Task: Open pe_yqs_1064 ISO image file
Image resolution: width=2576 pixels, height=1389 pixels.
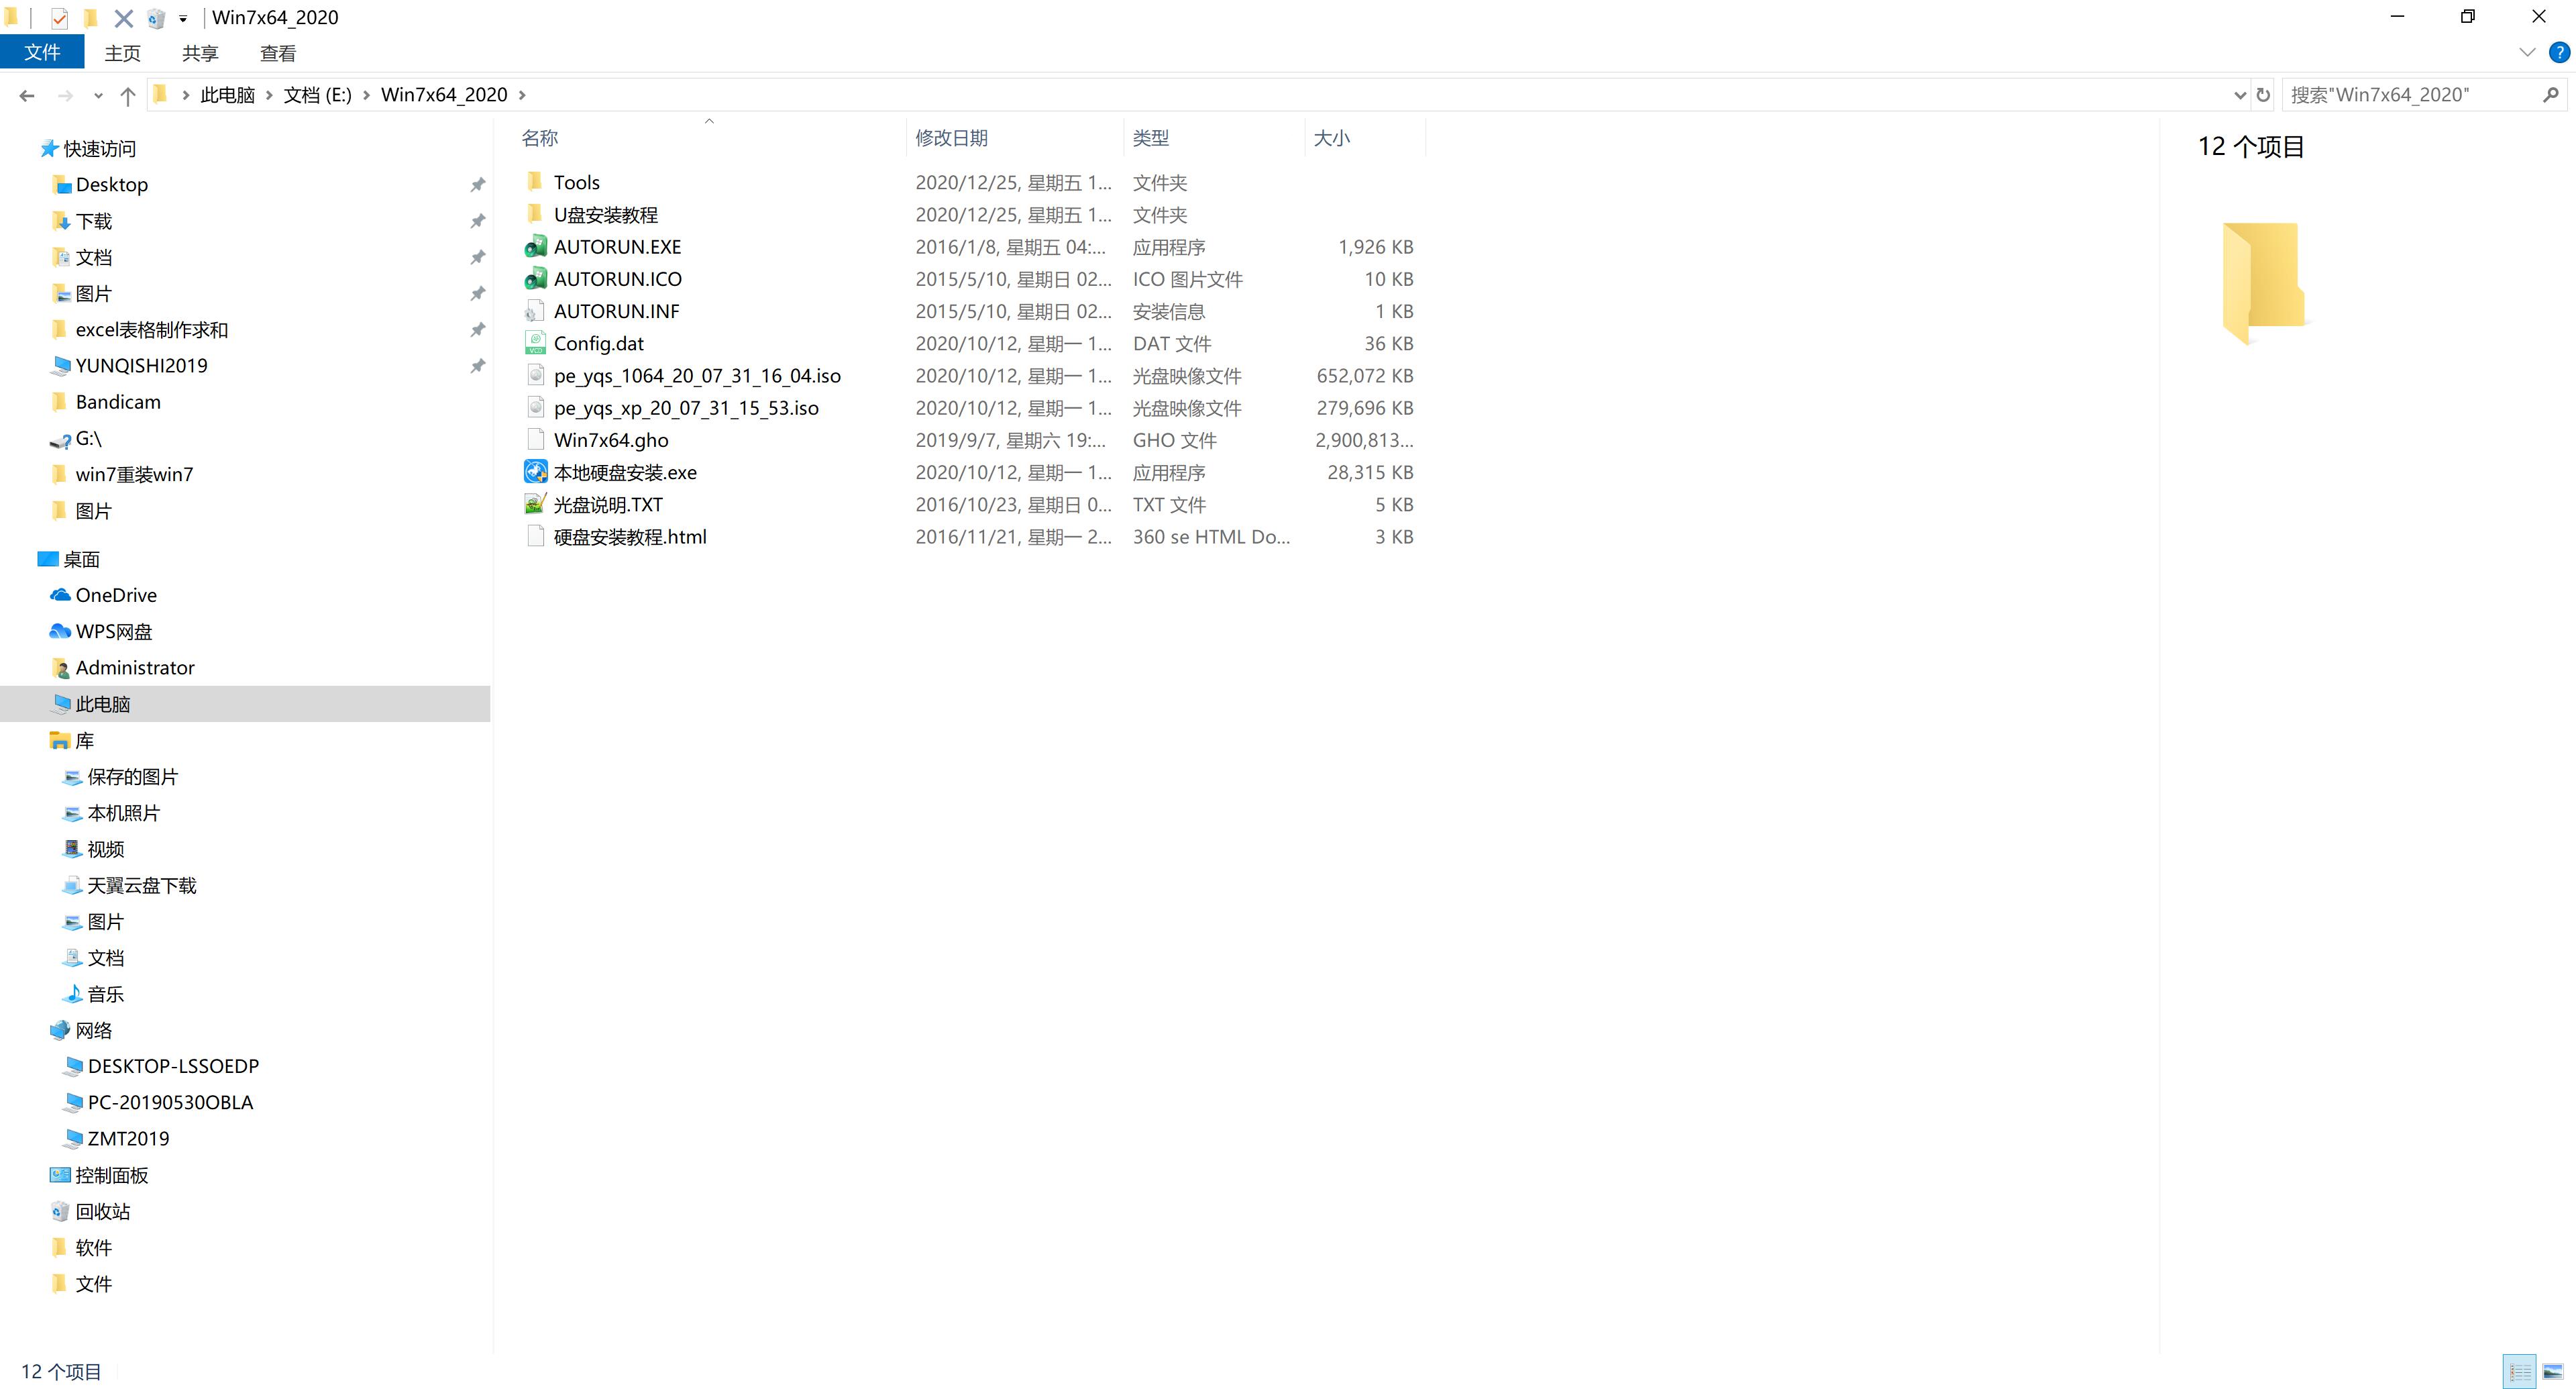Action: point(696,374)
